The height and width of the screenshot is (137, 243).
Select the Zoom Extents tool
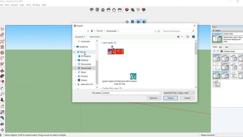click(2, 118)
